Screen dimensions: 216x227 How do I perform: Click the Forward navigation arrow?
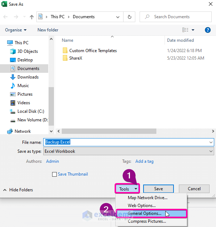16,17
